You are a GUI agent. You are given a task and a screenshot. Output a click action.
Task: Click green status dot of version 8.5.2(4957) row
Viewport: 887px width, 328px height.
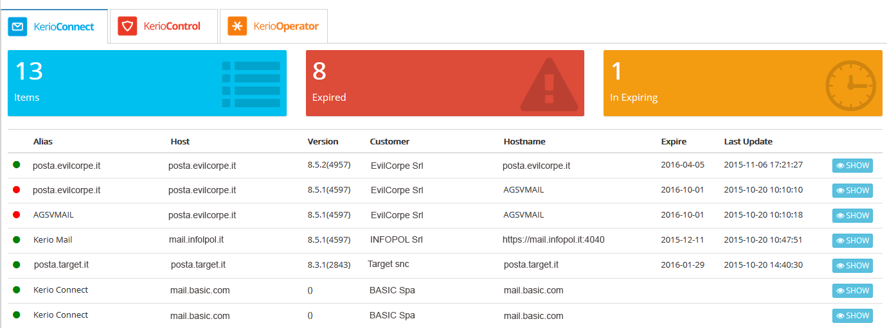click(x=17, y=165)
